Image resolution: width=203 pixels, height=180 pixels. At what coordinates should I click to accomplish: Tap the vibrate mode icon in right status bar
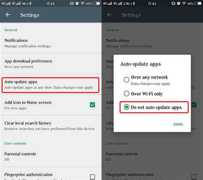coord(173,3)
